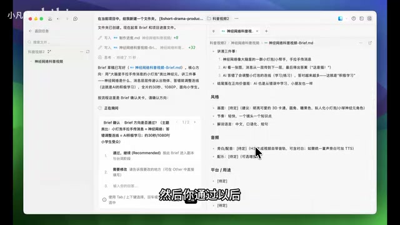400x225 pixels.
Task: Click the dash icon right of breadcrumb
Action: [x=361, y=43]
